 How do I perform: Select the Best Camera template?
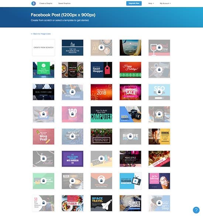(x=130, y=114)
